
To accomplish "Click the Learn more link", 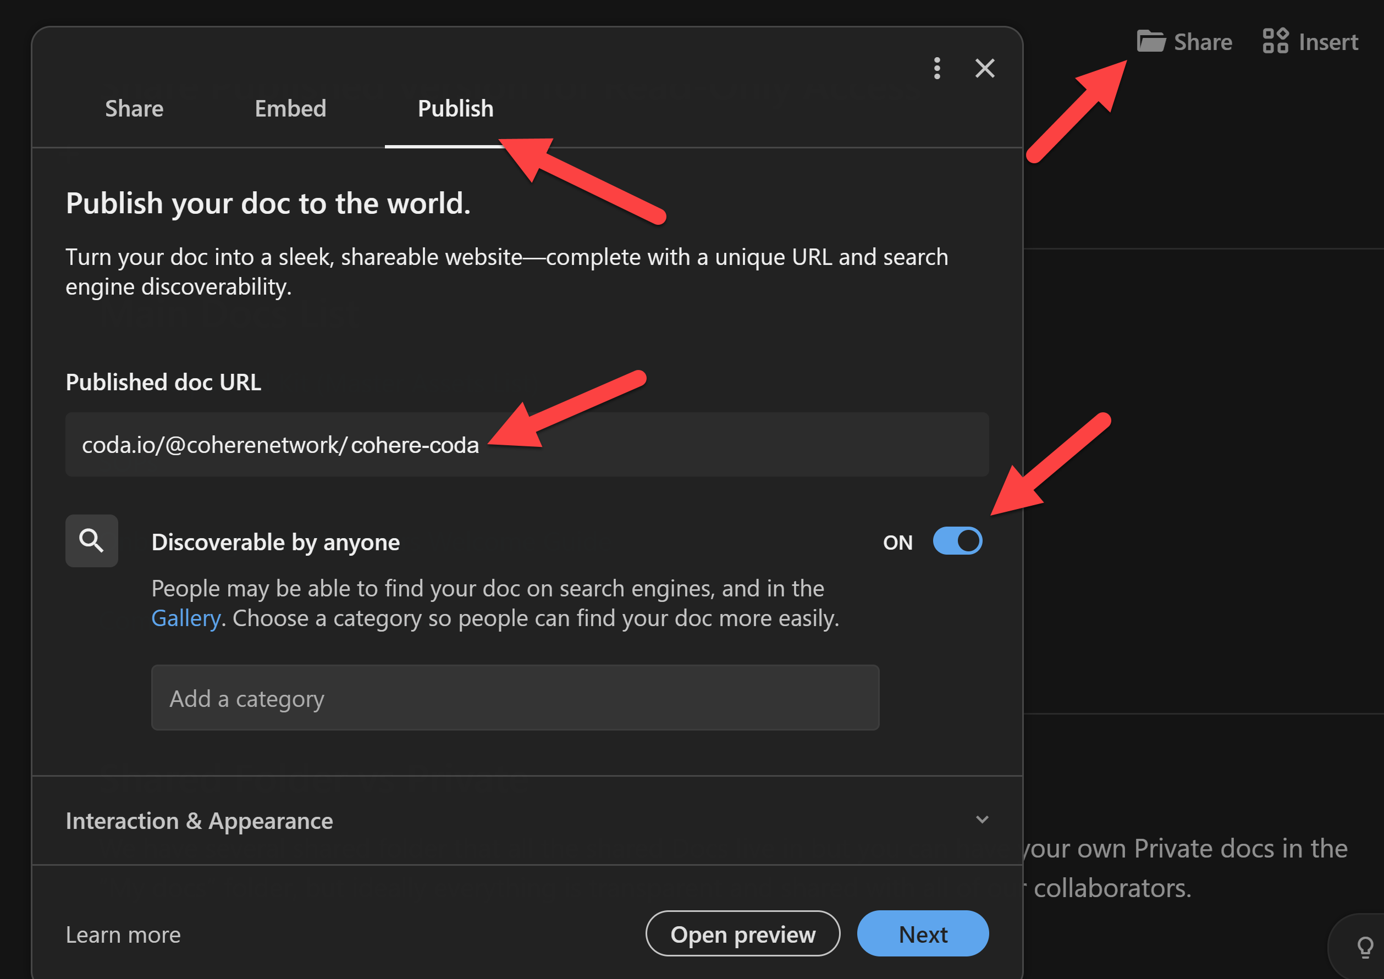I will tap(123, 934).
